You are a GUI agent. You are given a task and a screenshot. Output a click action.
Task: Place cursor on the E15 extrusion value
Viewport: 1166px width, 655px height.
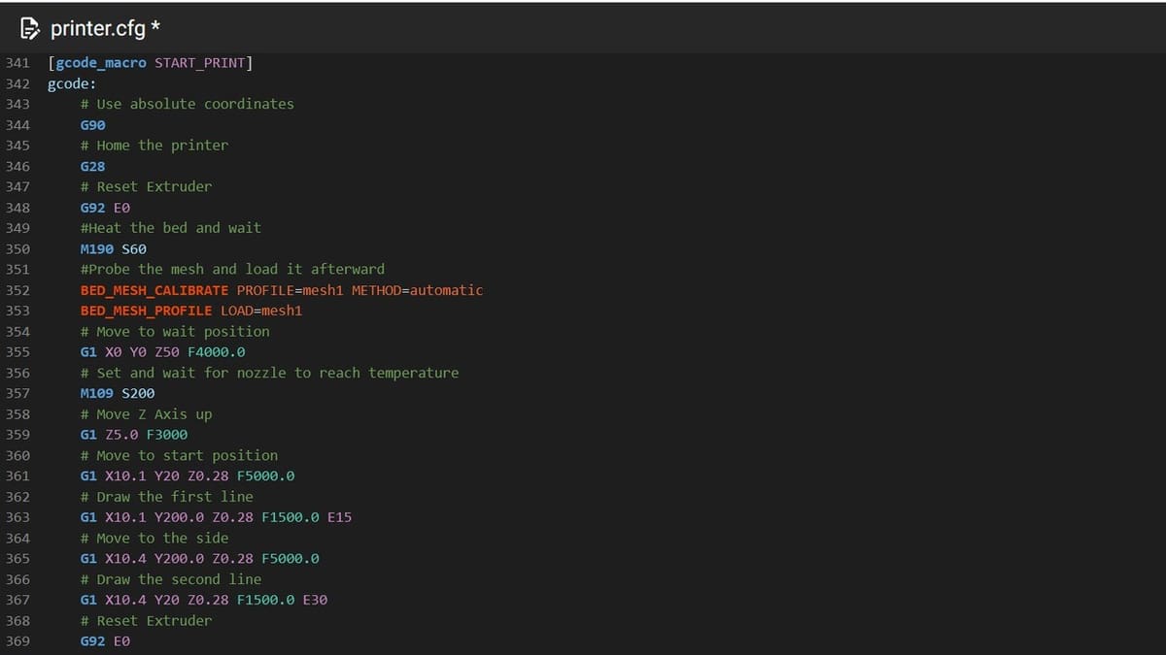tap(340, 517)
